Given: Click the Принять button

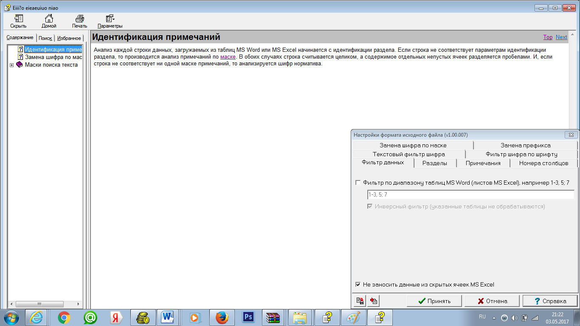Looking at the screenshot, I should pos(434,301).
